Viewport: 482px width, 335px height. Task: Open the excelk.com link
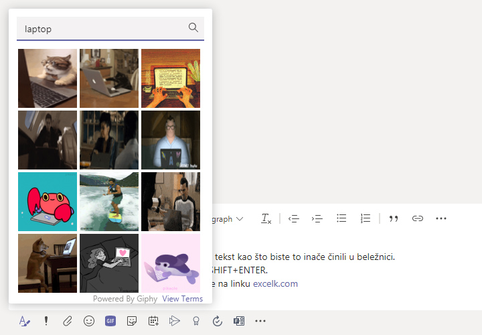[275, 283]
